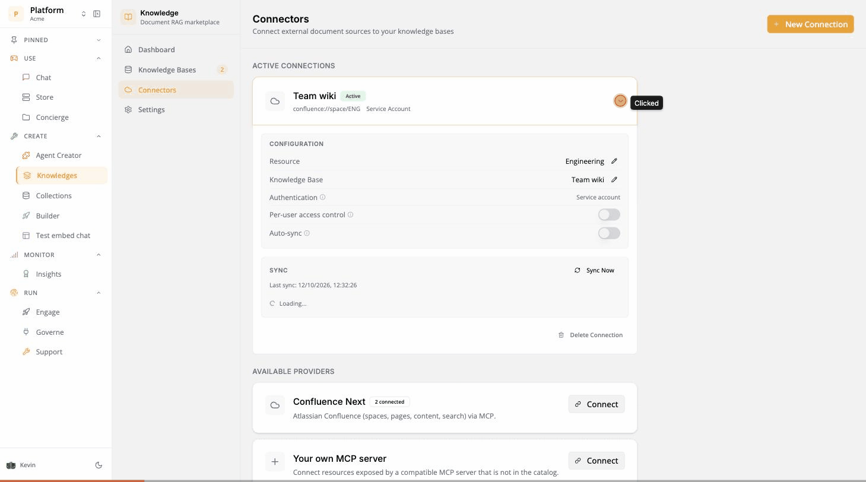The width and height of the screenshot is (866, 482).
Task: Click Auto-sync info icon
Action: pyautogui.click(x=307, y=233)
